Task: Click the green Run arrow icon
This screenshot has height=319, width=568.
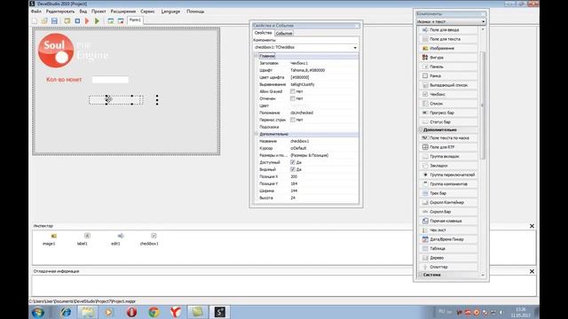Action: point(97,21)
